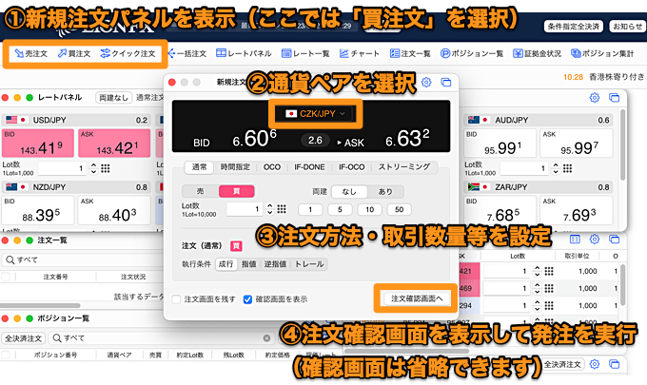Switch to OCO order tab

(x=272, y=167)
